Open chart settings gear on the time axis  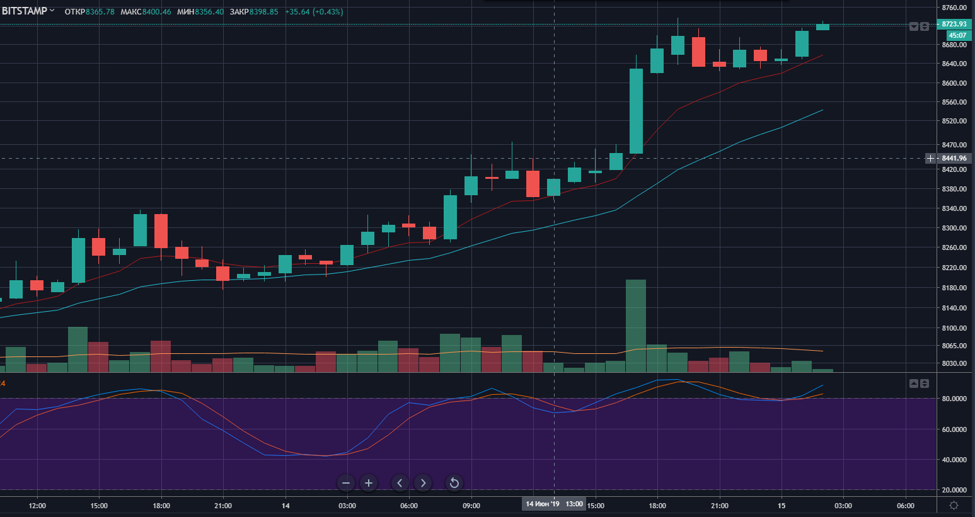point(954,506)
